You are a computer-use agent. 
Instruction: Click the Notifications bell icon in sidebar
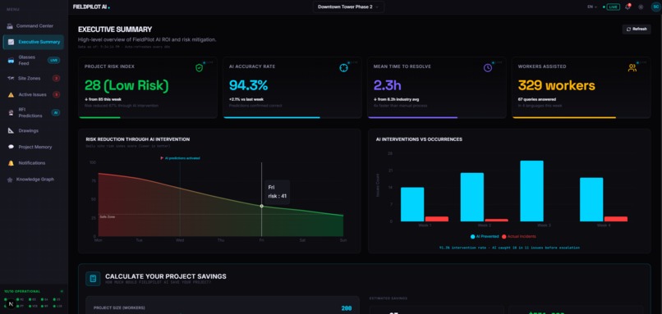coord(11,163)
